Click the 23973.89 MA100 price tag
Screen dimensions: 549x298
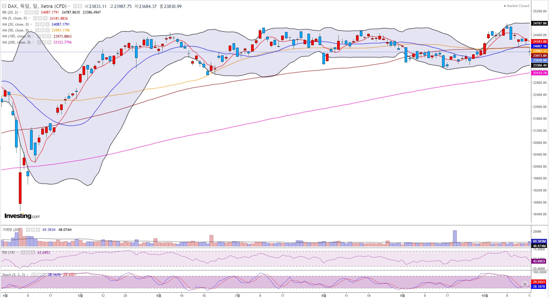[x=540, y=56]
